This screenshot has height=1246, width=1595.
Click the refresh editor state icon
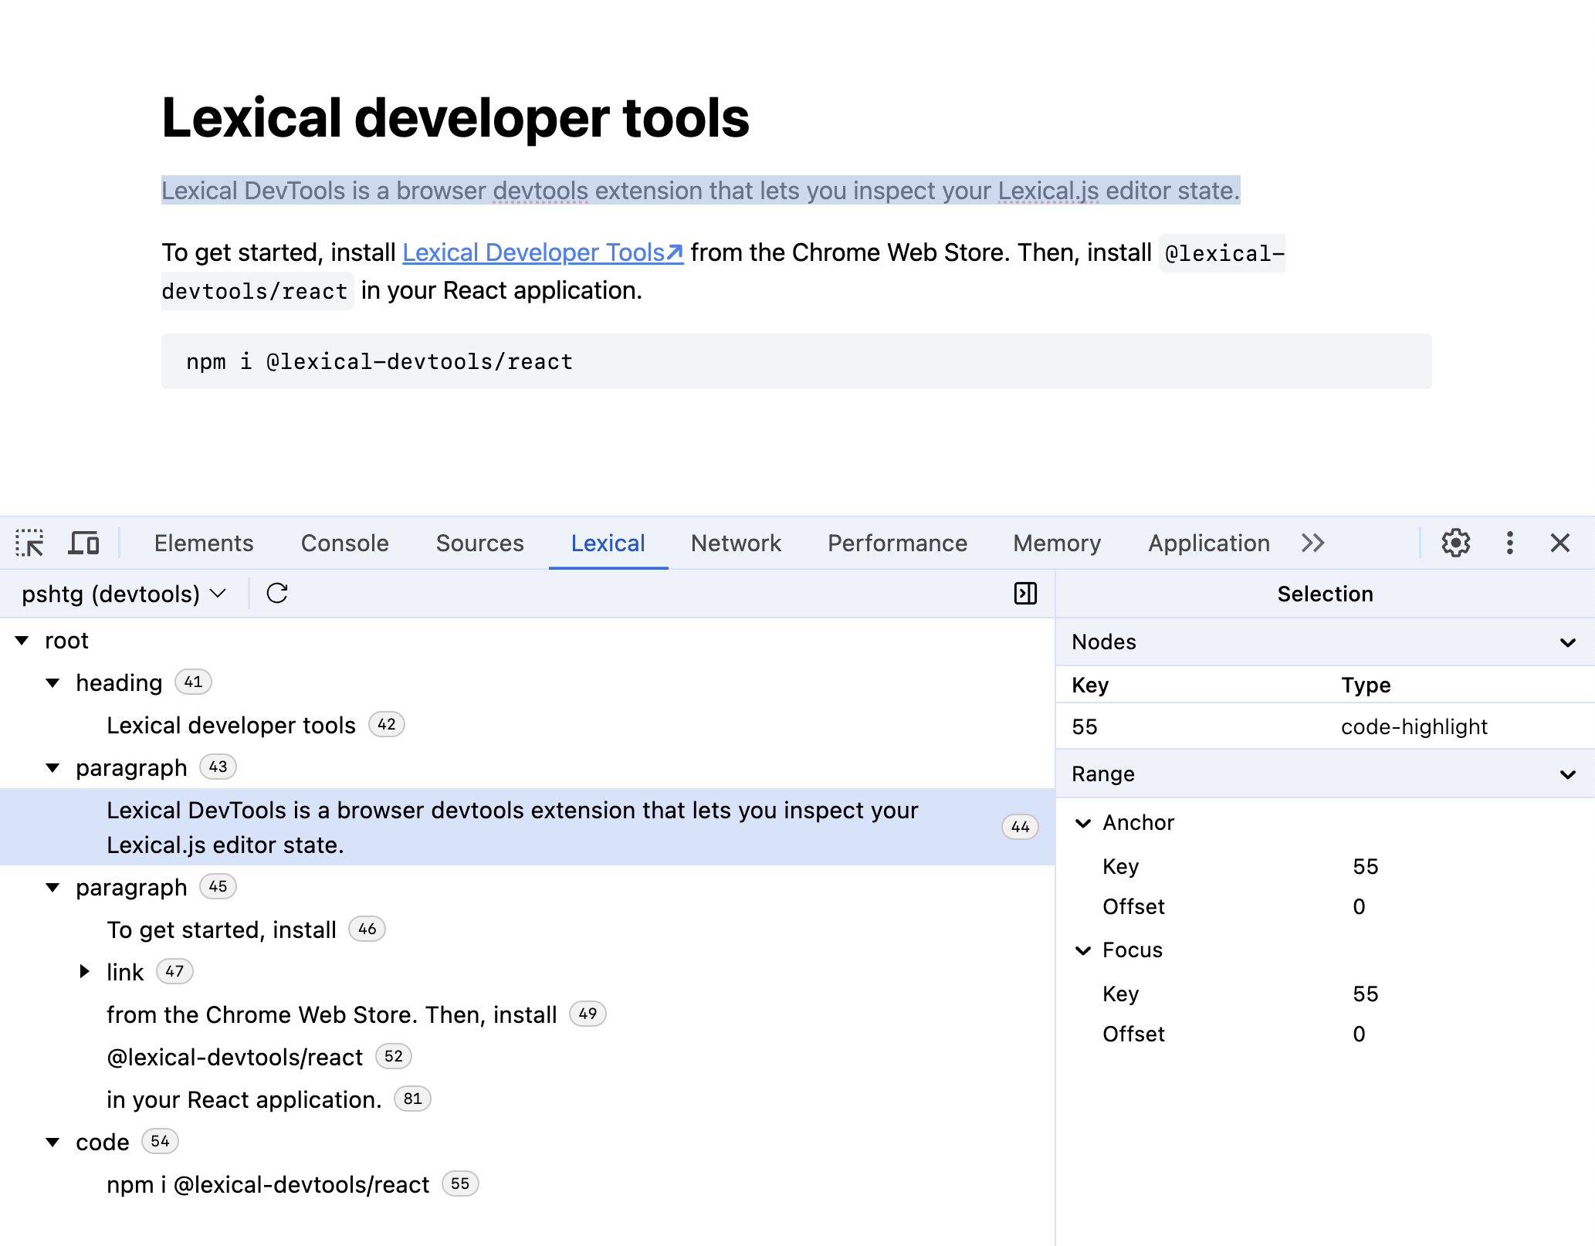(x=277, y=594)
